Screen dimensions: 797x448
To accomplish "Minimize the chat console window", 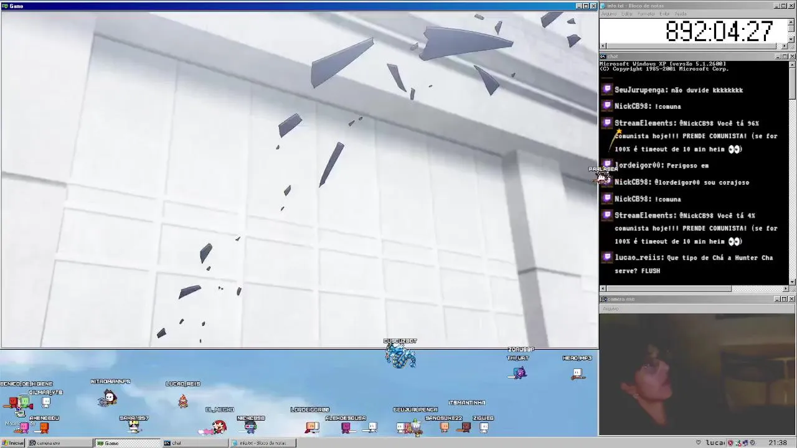I will pyautogui.click(x=778, y=57).
